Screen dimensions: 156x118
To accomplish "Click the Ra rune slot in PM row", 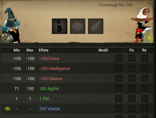I will [144, 99].
